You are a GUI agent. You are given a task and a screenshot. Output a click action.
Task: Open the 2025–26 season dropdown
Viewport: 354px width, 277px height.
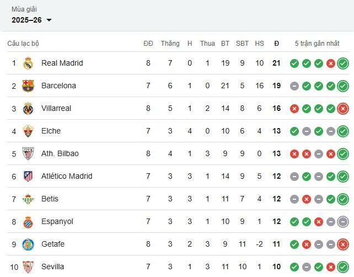32,20
